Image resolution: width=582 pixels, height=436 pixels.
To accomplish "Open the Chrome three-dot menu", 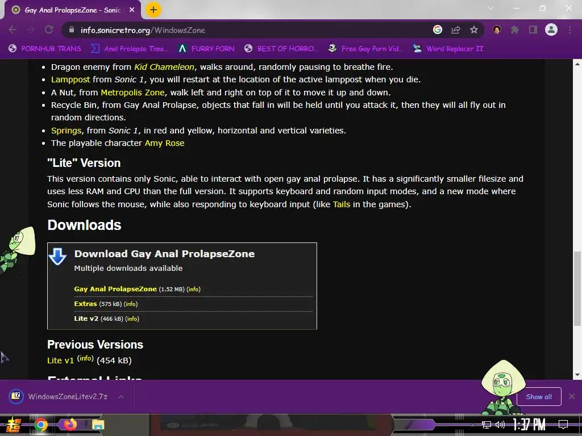I will [x=569, y=30].
